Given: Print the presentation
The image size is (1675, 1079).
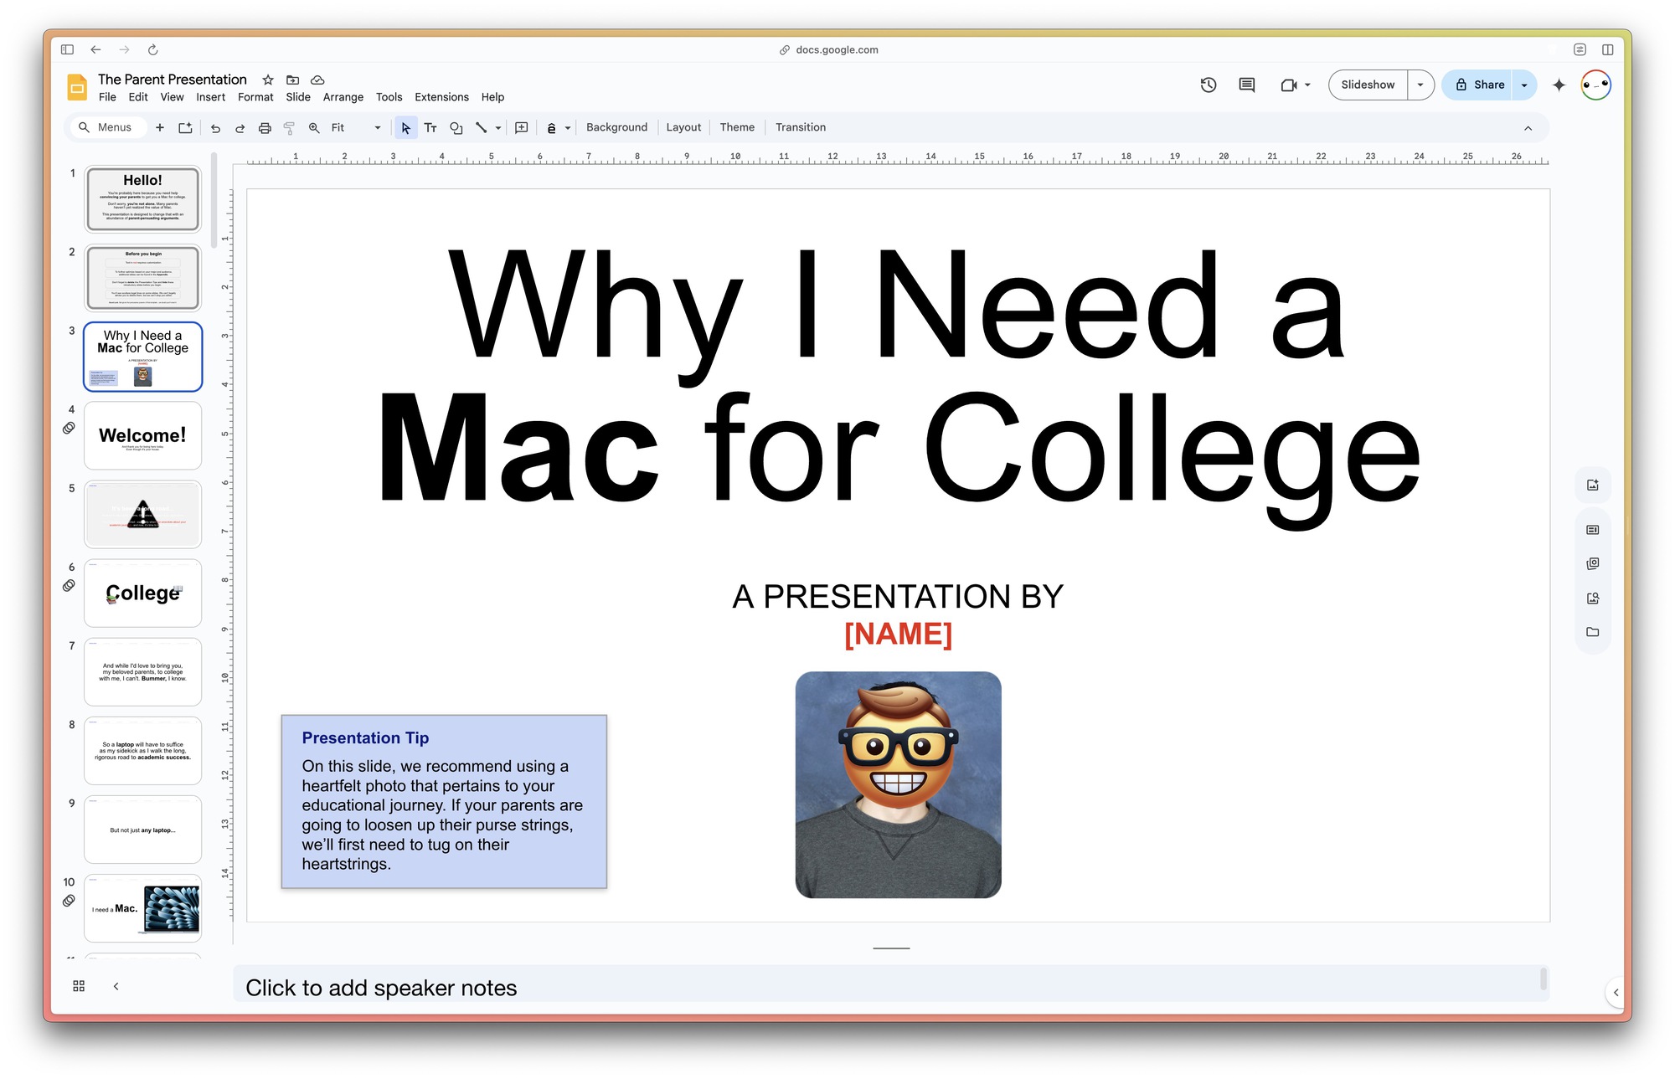Looking at the screenshot, I should coord(265,128).
